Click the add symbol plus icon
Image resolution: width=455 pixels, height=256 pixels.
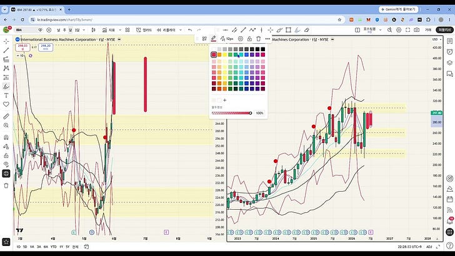click(x=49, y=30)
